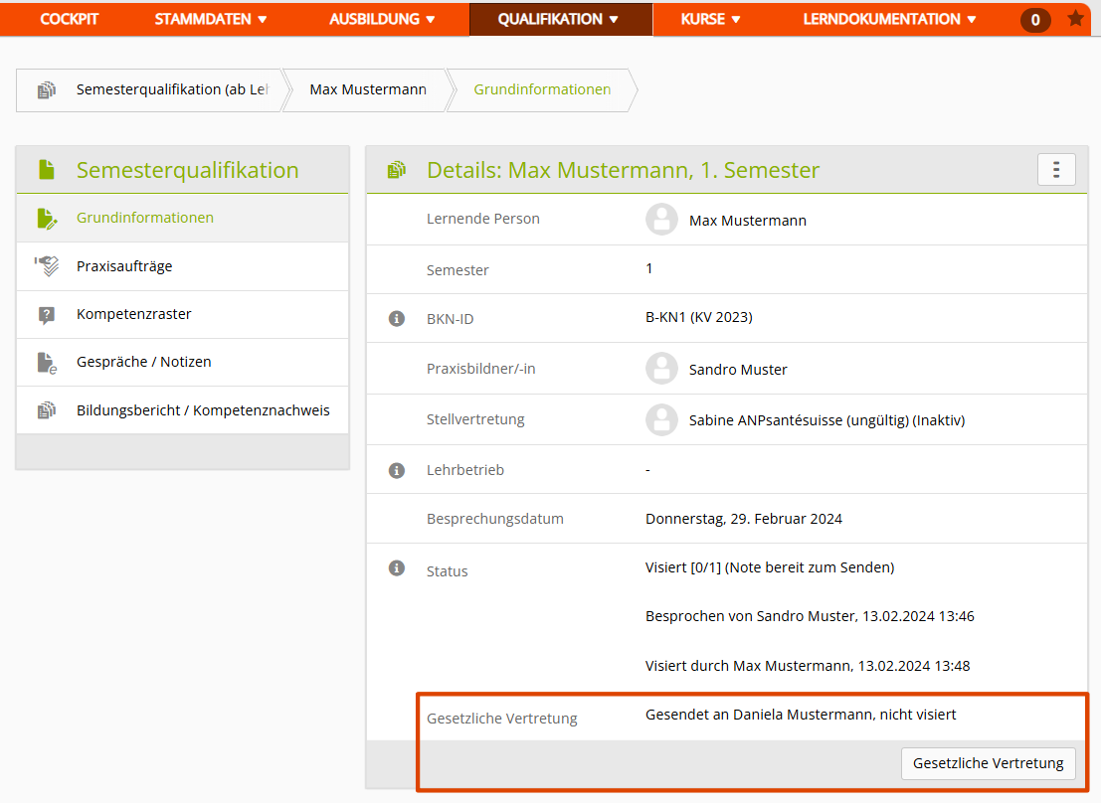This screenshot has width=1101, height=803.
Task: Click the Status info icon
Action: 396,568
